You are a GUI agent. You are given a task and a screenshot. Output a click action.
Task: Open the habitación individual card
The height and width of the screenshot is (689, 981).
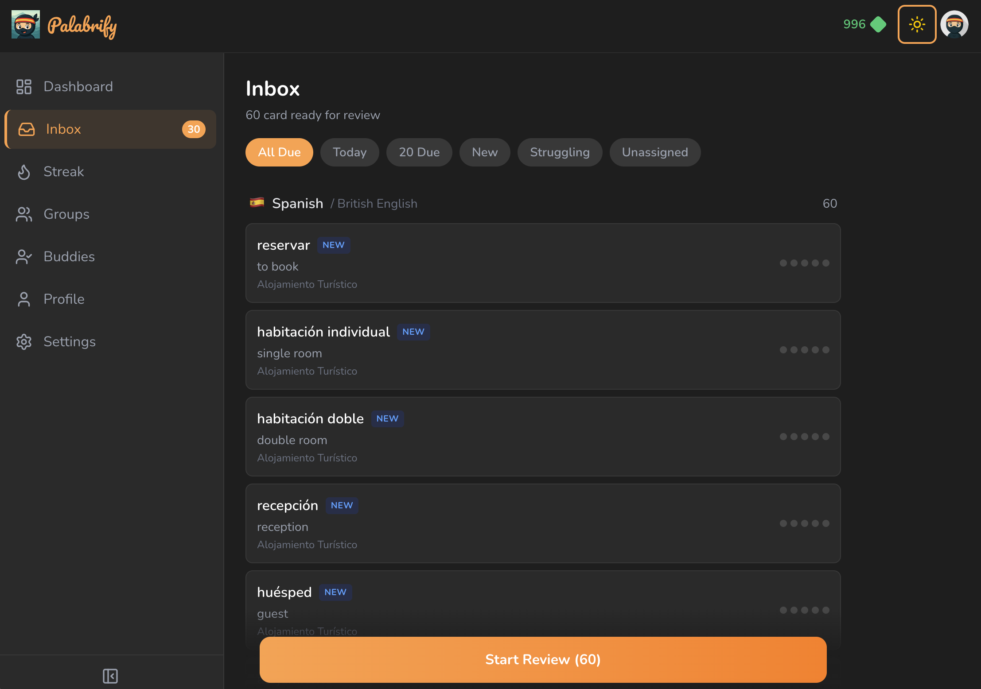coord(543,350)
